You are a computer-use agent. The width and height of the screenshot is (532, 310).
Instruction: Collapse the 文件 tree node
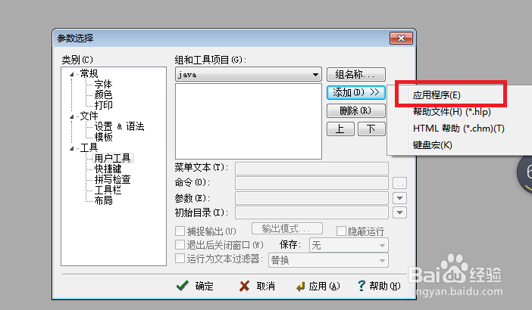(x=71, y=116)
